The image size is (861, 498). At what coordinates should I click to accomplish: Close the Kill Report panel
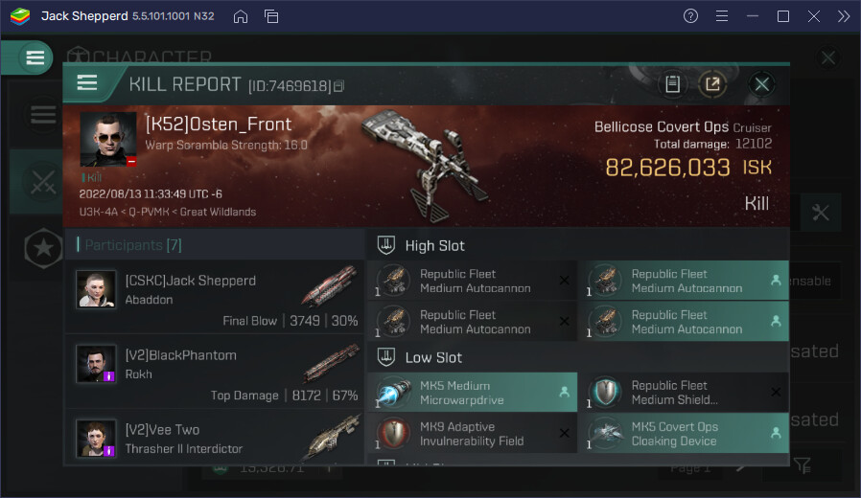[761, 84]
